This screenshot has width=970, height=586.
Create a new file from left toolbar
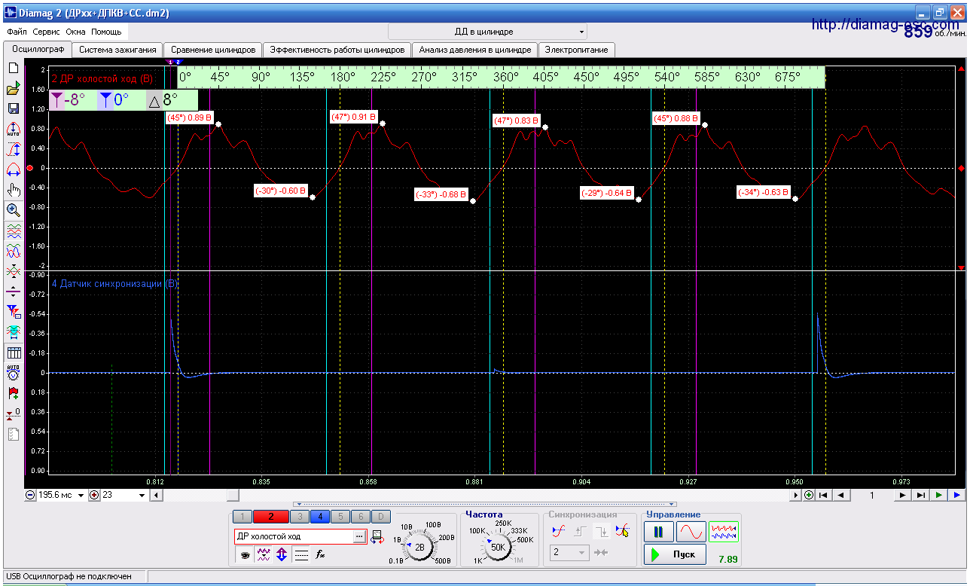pos(13,69)
